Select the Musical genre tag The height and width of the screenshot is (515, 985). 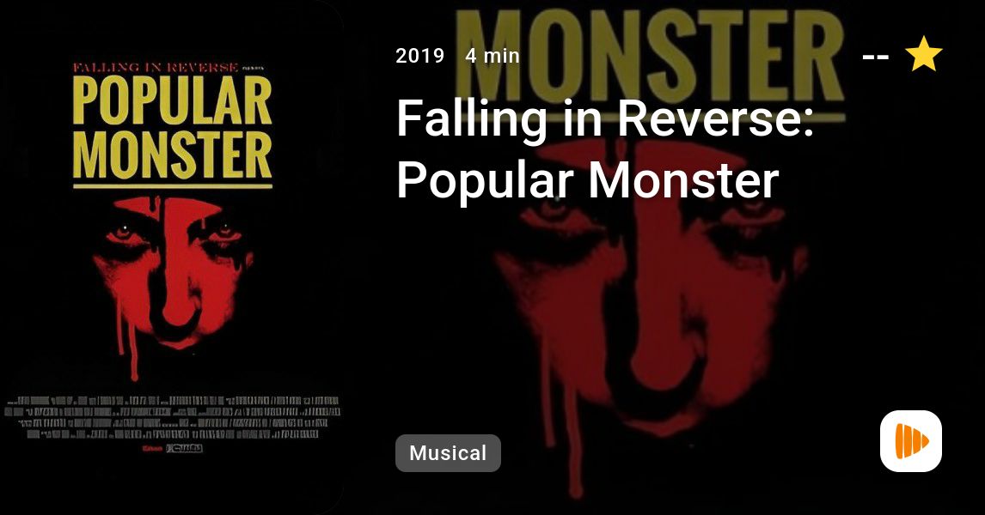coord(448,453)
